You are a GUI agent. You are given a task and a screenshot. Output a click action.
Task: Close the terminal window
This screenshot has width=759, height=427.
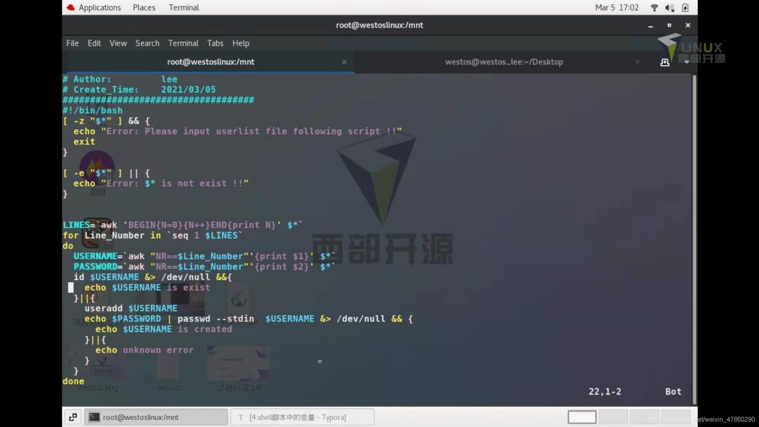pyautogui.click(x=688, y=26)
